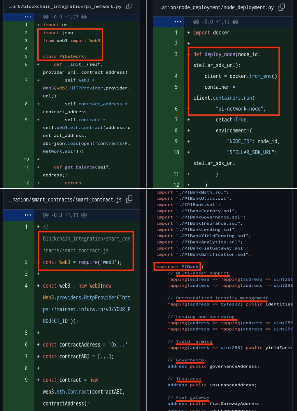Click import './PIBankGamification.sol' line
Image resolution: width=297 pixels, height=411 pixels.
click(204, 254)
